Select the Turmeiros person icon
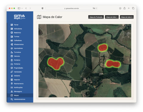 (12, 52)
